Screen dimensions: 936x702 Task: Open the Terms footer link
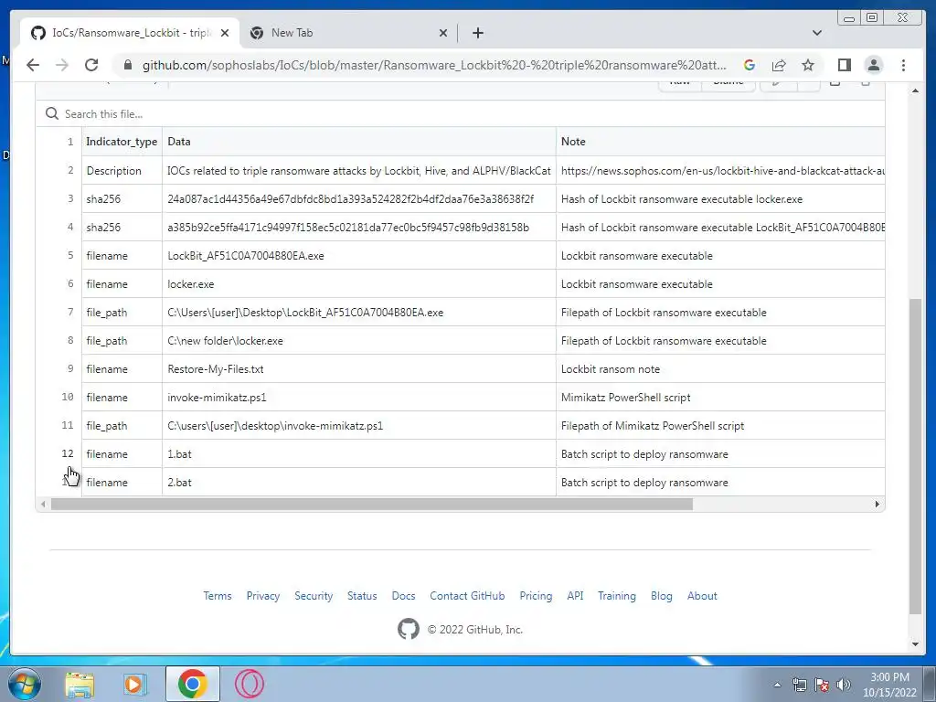point(218,596)
